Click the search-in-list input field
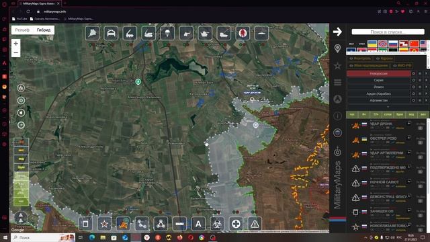Screen dimensions: 430x242 388,32
